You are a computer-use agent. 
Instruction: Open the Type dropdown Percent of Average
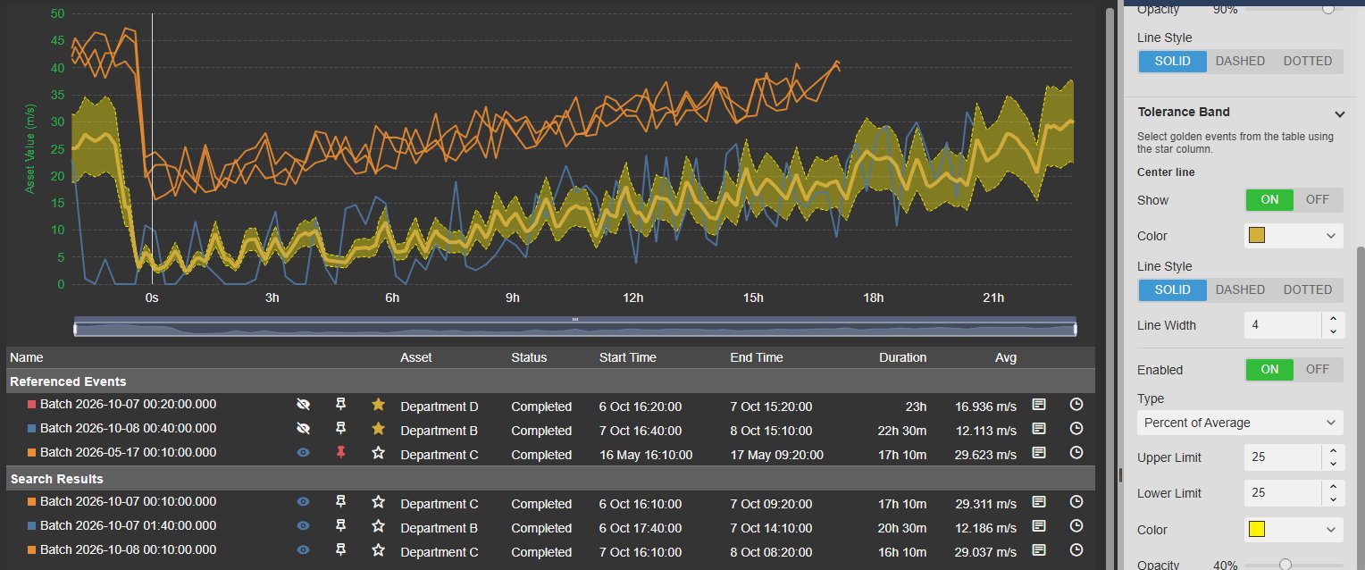coord(1240,423)
